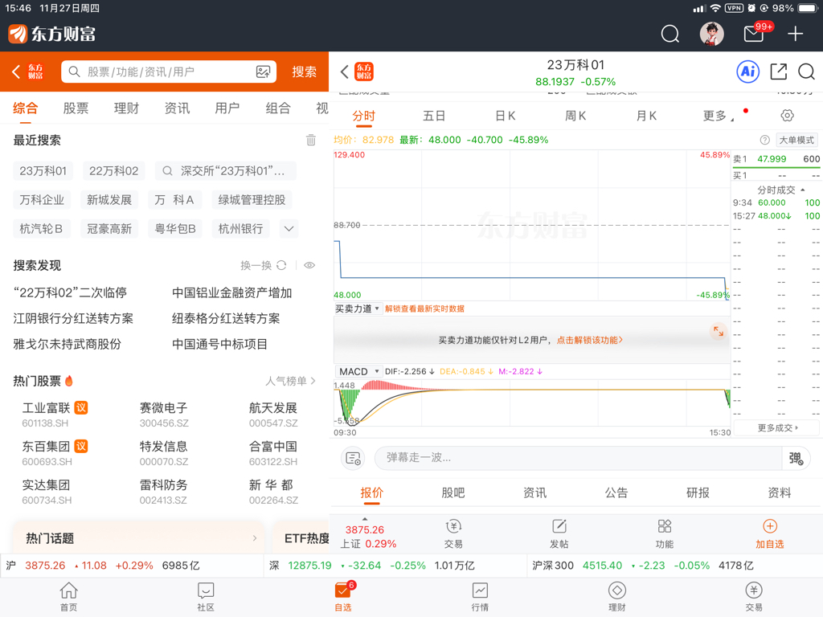
Task: Expand more recent search tags chevron
Action: (x=289, y=229)
